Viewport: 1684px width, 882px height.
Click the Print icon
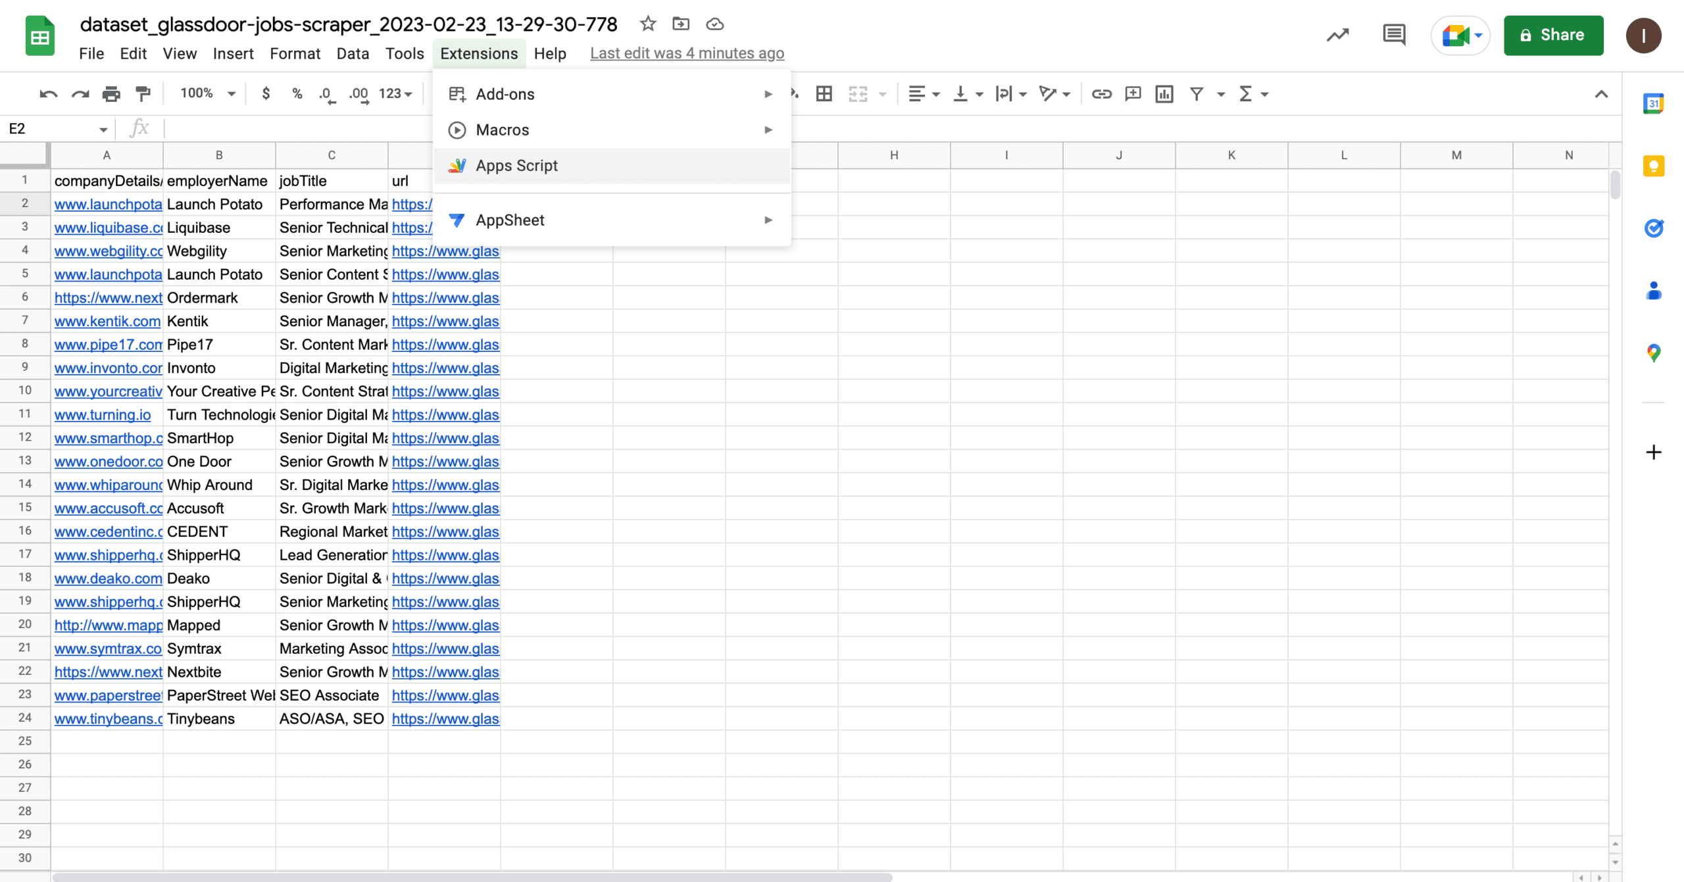111,94
